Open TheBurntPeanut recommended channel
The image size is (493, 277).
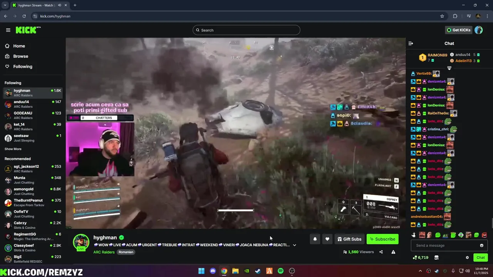[x=33, y=202]
